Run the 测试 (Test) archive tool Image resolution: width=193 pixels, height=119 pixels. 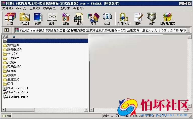38,19
